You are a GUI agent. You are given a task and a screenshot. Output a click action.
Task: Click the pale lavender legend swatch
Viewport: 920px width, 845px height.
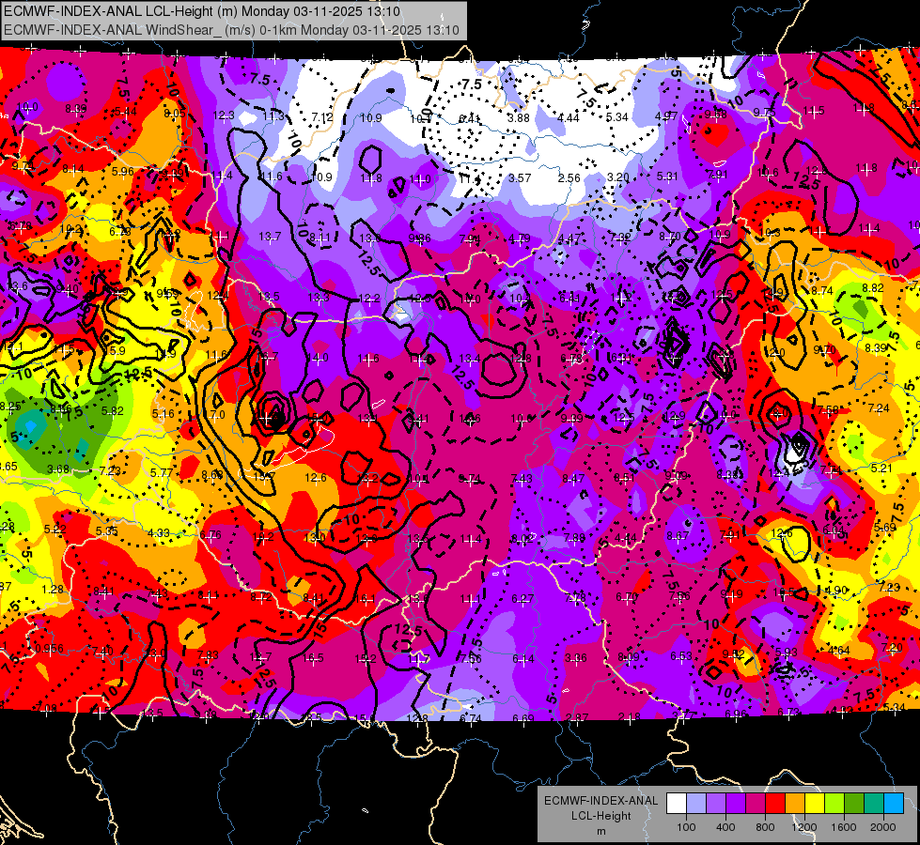696,804
